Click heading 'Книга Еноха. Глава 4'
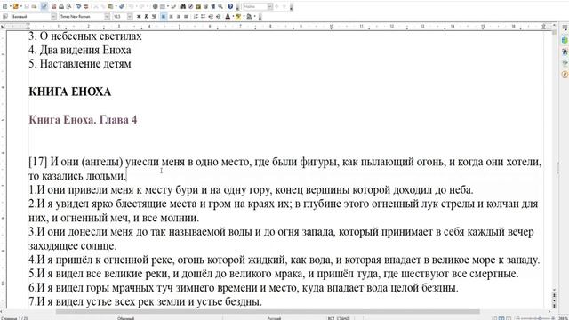The width and height of the screenshot is (569, 320). click(83, 120)
